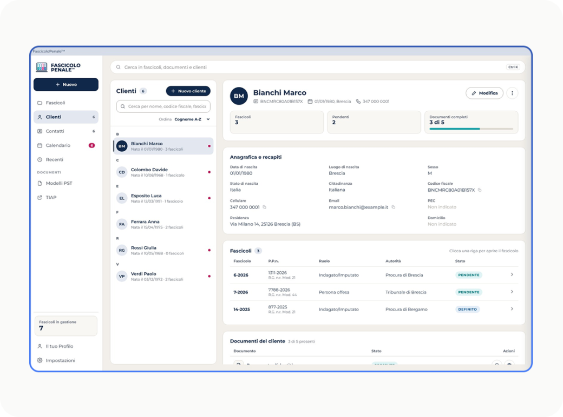Click the PENDENTE badge in the 7-2026 row
This screenshot has height=417, width=563.
[469, 292]
